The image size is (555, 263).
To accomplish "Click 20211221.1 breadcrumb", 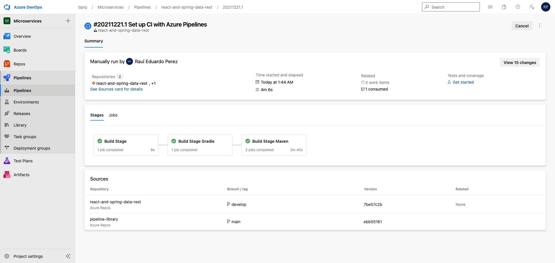I will click(233, 7).
